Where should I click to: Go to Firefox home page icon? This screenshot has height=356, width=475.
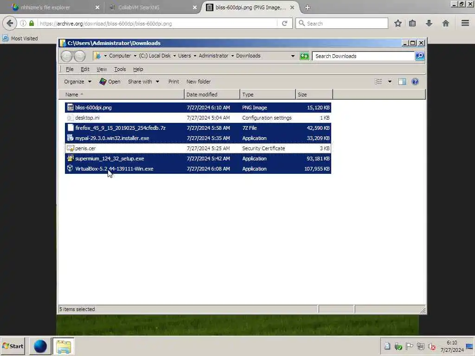tap(445, 23)
